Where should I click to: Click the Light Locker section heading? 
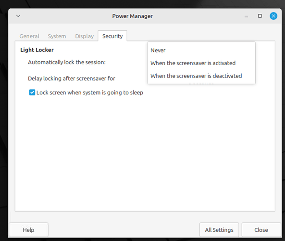pos(37,50)
